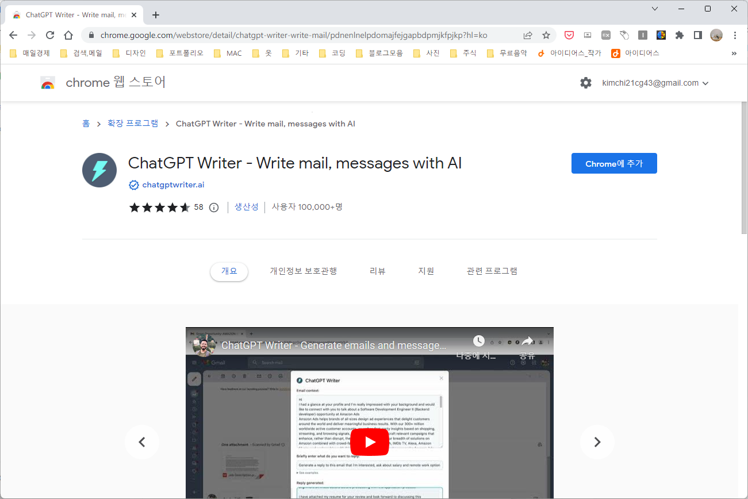The height and width of the screenshot is (499, 748).
Task: Click the small screen extension icon next to Pocket
Action: pos(587,35)
